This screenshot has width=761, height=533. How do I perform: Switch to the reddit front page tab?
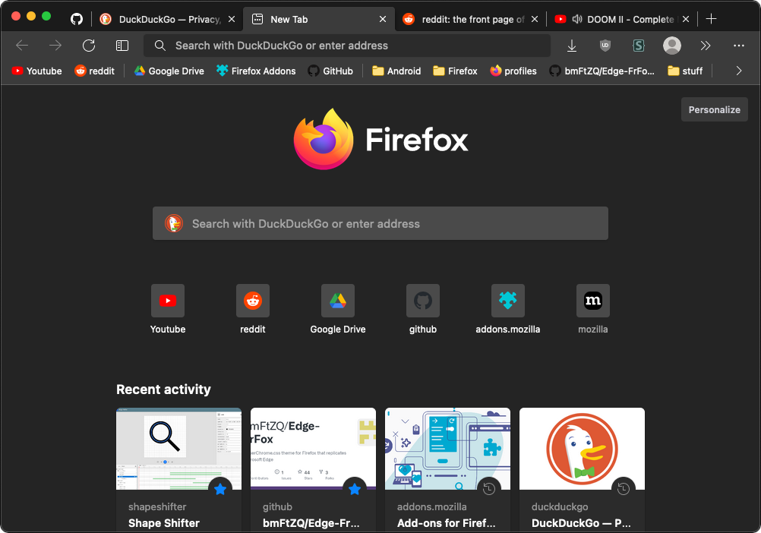pyautogui.click(x=470, y=20)
